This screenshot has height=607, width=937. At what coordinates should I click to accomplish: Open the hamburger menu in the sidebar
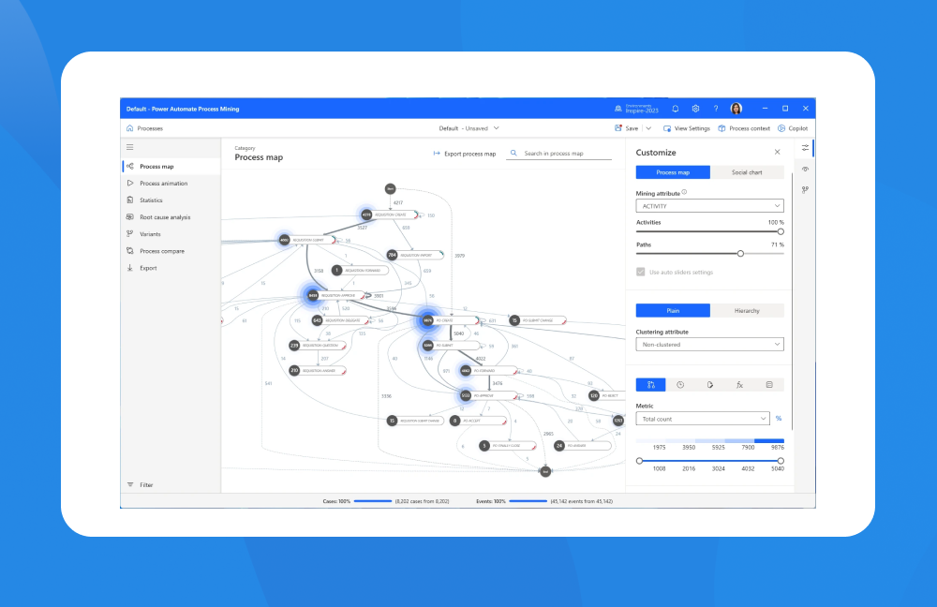[129, 147]
